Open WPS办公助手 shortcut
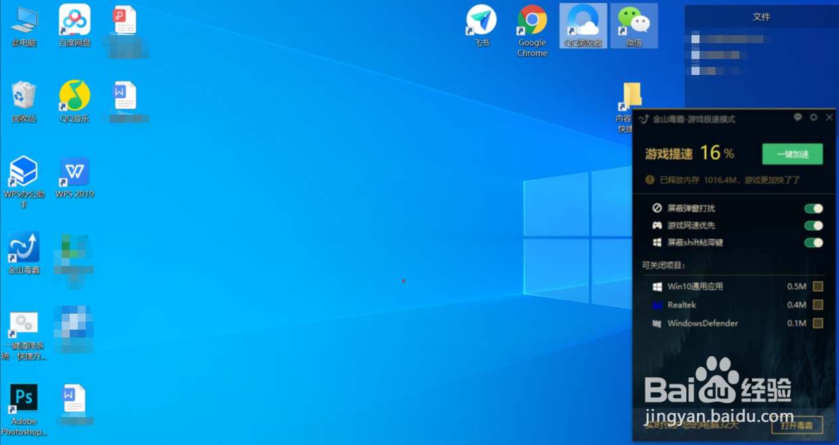 pos(24,182)
